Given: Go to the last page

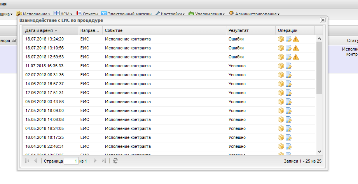Looking at the screenshot, I should (104, 161).
